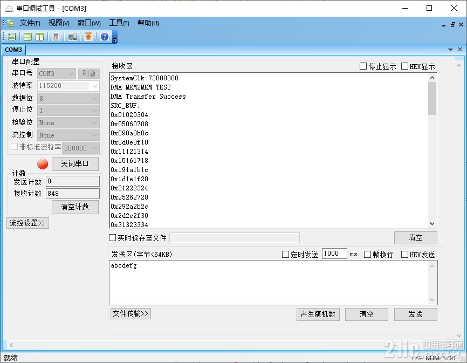Enable HEX发送 checkbox
Screen dimensions: 467x363
[404, 254]
